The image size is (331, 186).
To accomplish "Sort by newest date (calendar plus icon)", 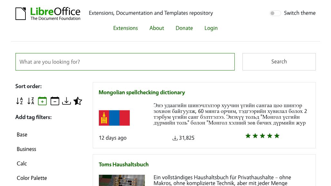I will coord(42,101).
